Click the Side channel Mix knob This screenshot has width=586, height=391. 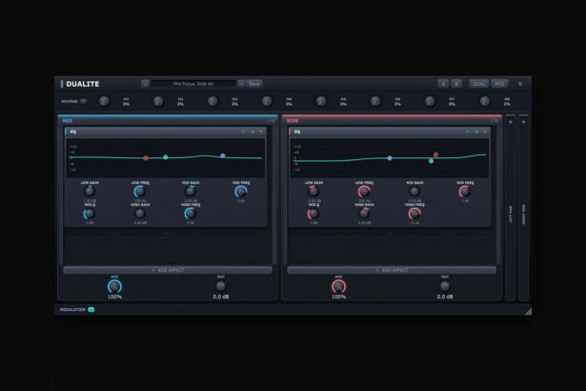tap(338, 287)
